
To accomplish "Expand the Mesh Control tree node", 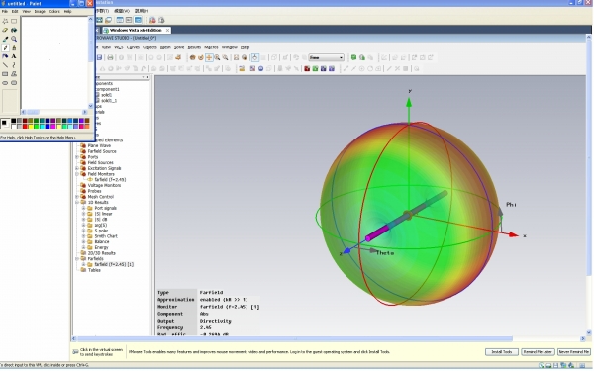I will pyautogui.click(x=77, y=197).
